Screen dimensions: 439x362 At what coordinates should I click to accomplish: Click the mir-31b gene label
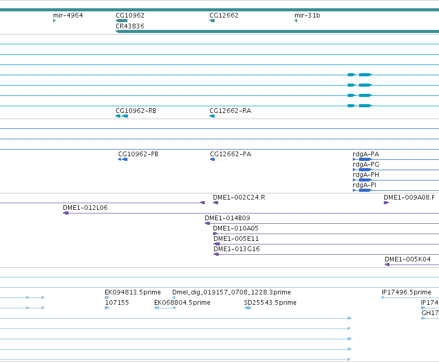[x=307, y=15]
